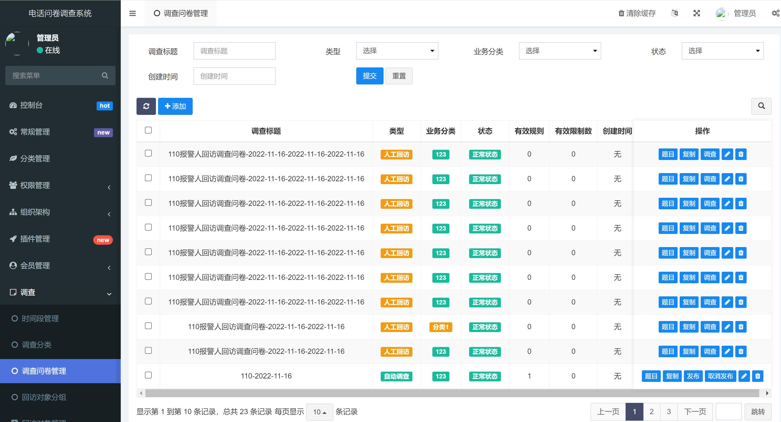Image resolution: width=781 pixels, height=422 pixels.
Task: Focus the page jump number field
Action: [x=728, y=412]
